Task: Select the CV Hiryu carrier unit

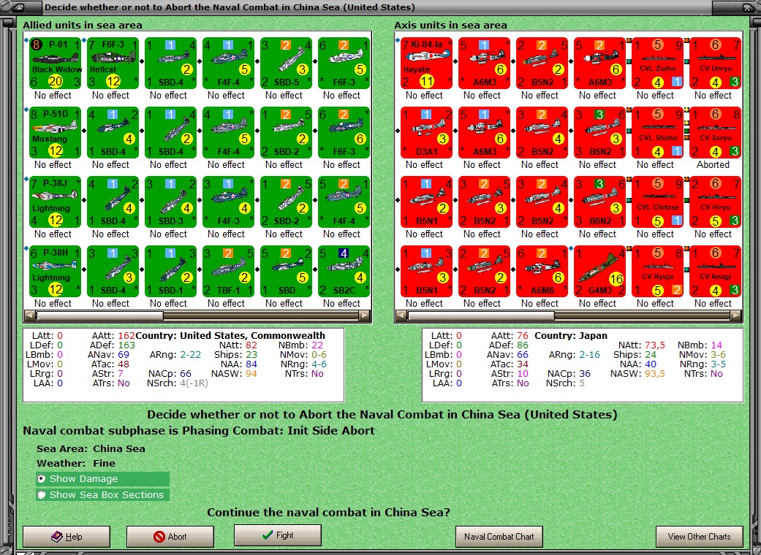Action: [715, 202]
